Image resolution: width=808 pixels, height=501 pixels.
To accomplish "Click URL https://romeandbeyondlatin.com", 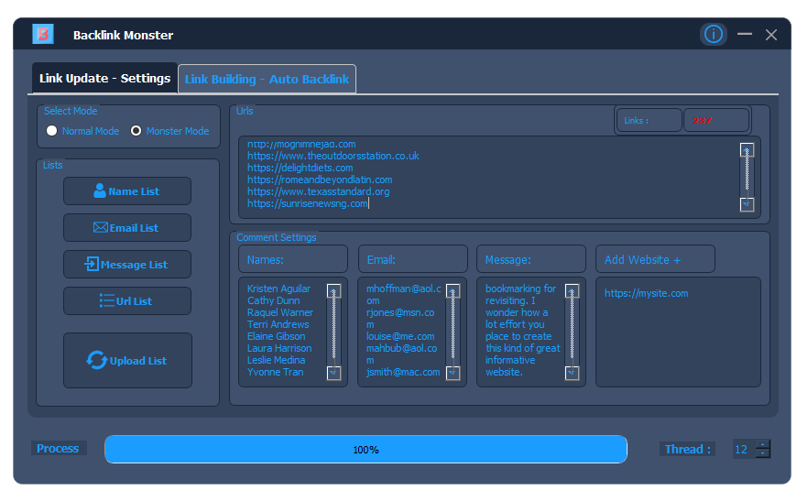I will click(x=320, y=180).
